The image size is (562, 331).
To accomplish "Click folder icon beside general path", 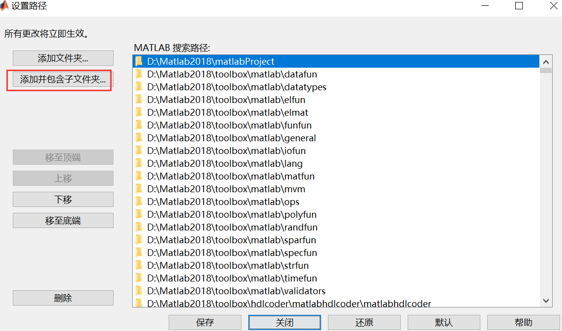I will 139,138.
